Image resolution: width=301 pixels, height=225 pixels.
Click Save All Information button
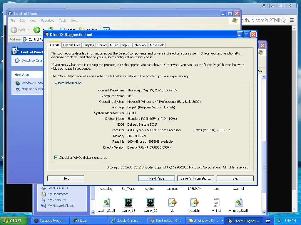(x=195, y=178)
